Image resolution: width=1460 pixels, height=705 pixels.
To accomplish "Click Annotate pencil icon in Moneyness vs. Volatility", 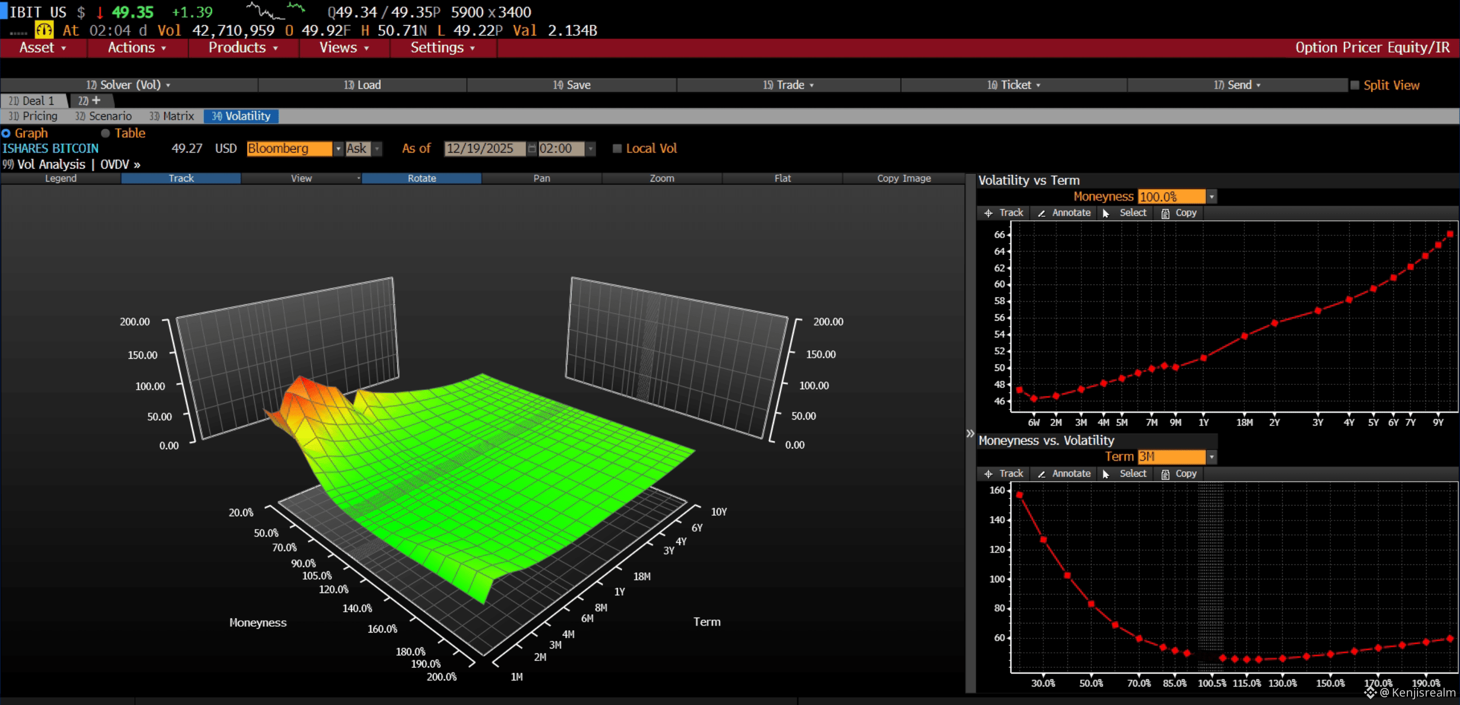I will point(1041,474).
